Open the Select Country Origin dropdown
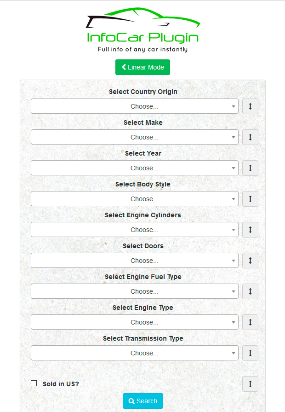Image resolution: width=285 pixels, height=412 pixels. coord(135,106)
